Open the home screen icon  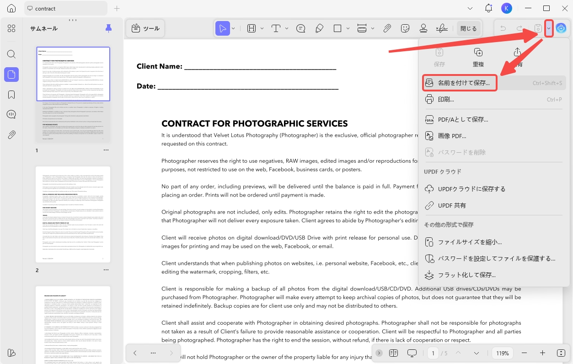11,8
